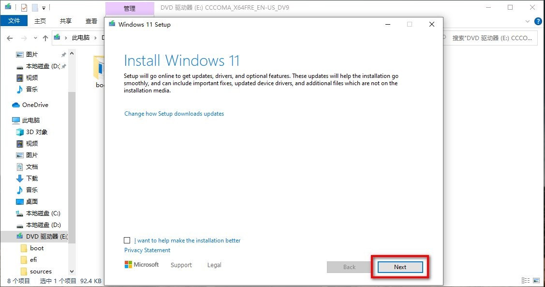Expand the ribbon using chevron arrow
Screen dimensions: 545x287
528,21
